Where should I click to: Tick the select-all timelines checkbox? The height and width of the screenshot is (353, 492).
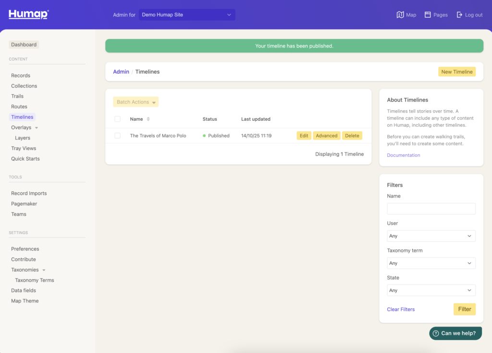click(x=118, y=119)
